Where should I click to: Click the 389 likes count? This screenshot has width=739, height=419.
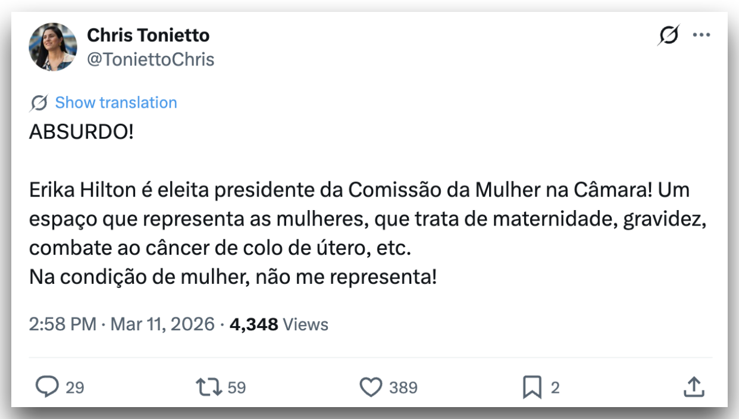click(x=403, y=388)
